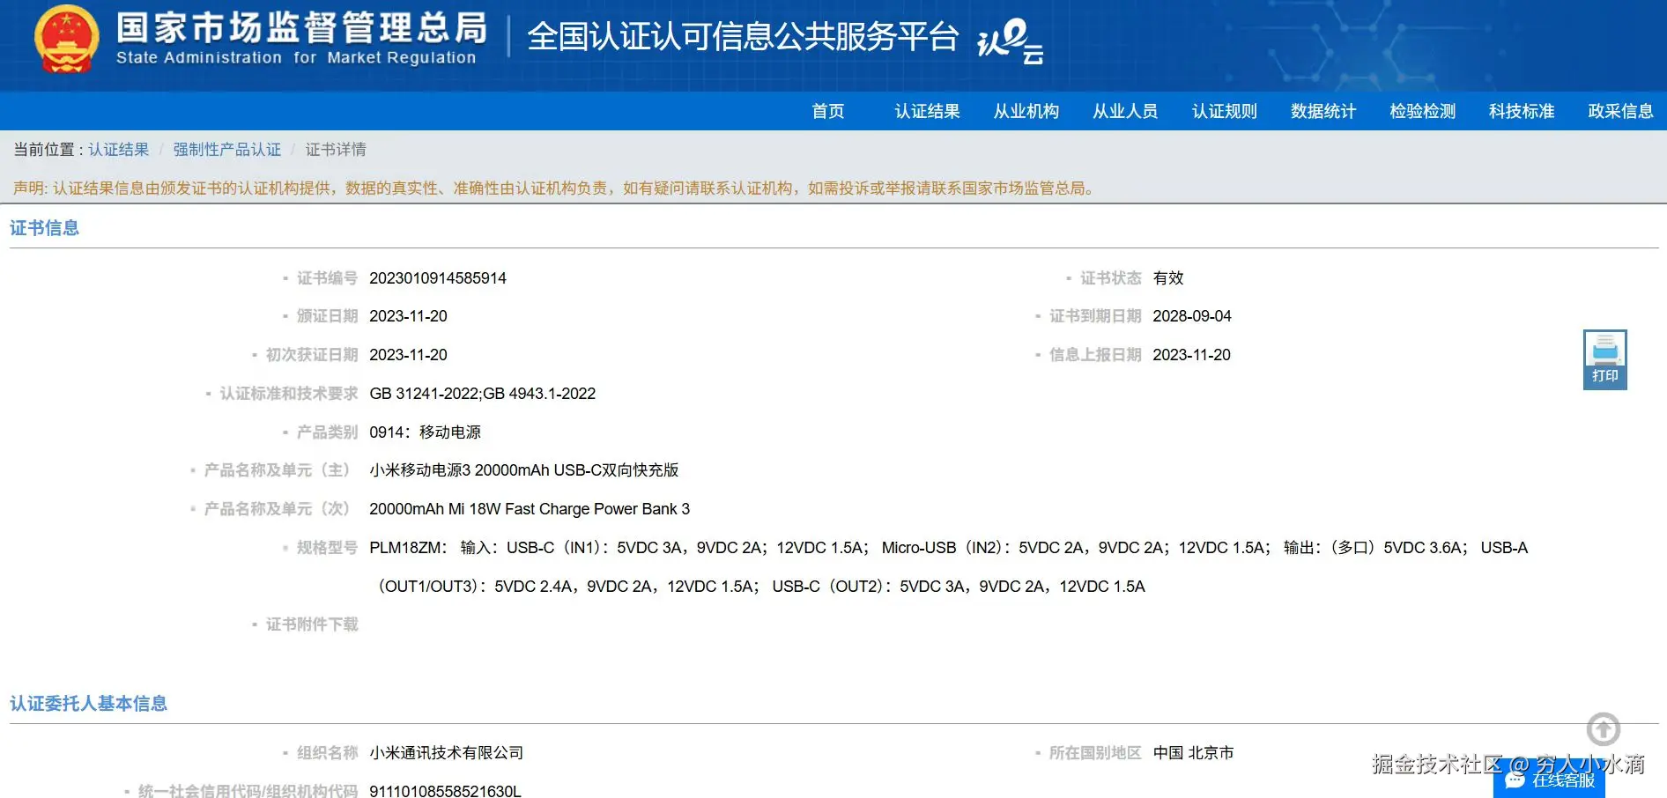Click the print (打印) icon
This screenshot has height=798, width=1667.
coord(1604,359)
